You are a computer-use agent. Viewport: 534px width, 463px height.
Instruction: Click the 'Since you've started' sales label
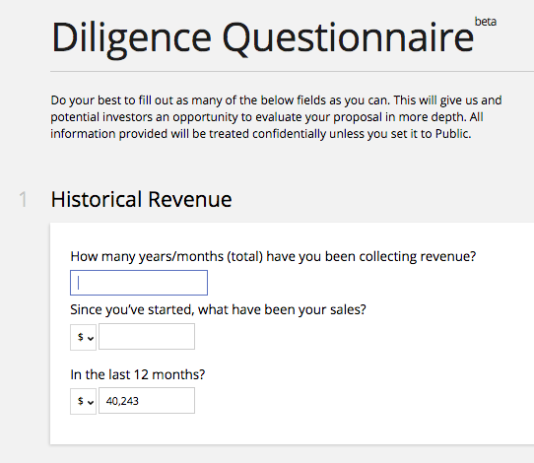[218, 309]
